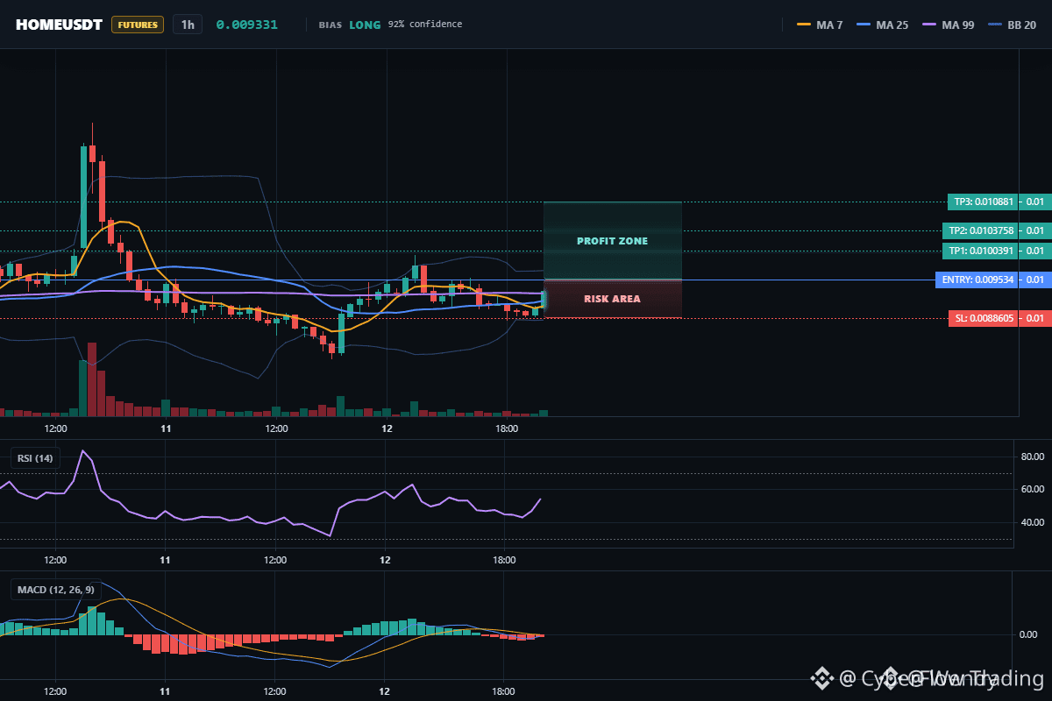Toggle the MA 7 legend entry
This screenshot has height=701, width=1052.
coord(820,25)
